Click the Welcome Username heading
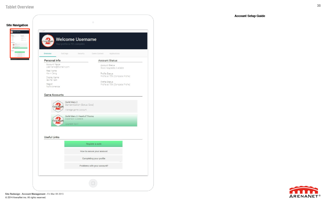Screen dimensions: 325x203 coord(76,39)
